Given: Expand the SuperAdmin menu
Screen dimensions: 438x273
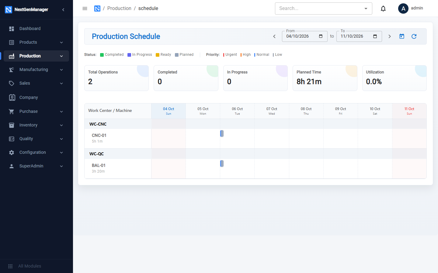Looking at the screenshot, I should pos(36,166).
